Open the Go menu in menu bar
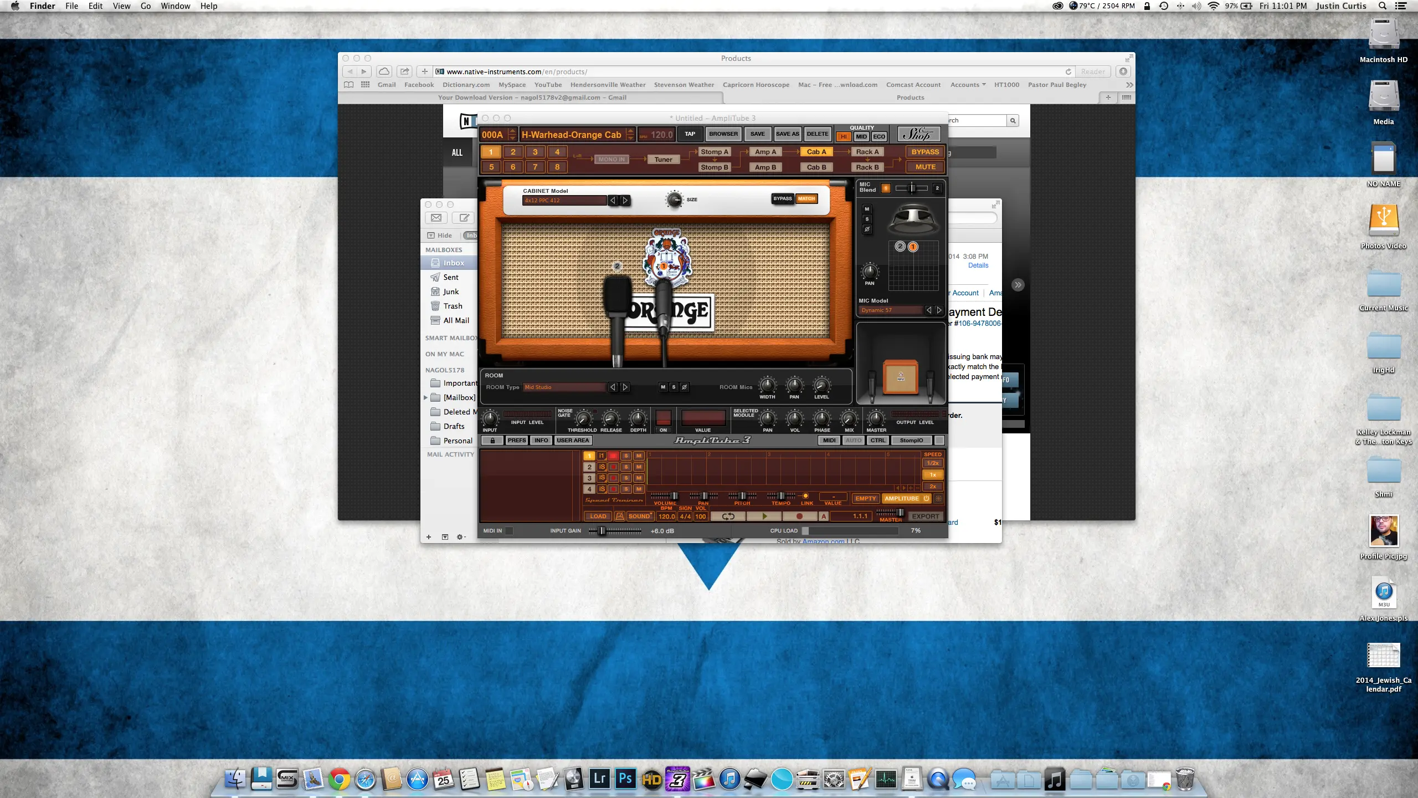1418x798 pixels. tap(145, 6)
